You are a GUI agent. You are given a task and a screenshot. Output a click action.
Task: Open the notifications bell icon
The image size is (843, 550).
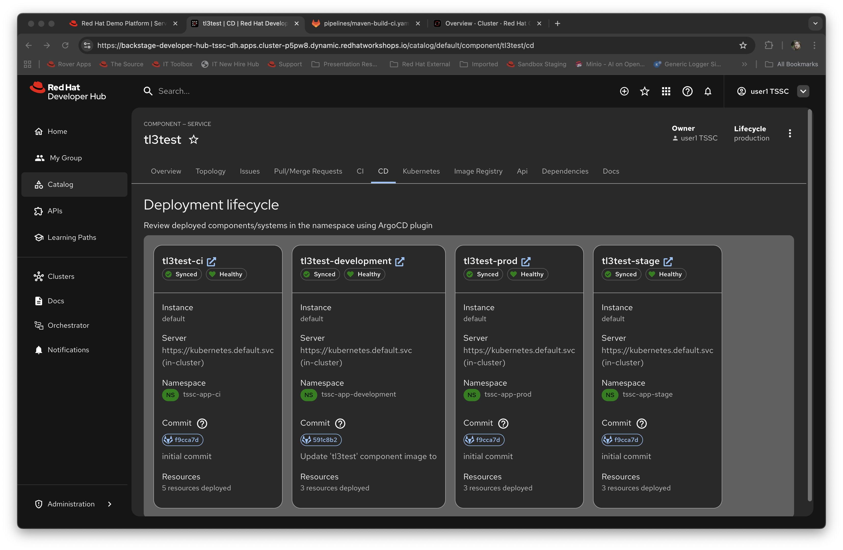pyautogui.click(x=708, y=91)
